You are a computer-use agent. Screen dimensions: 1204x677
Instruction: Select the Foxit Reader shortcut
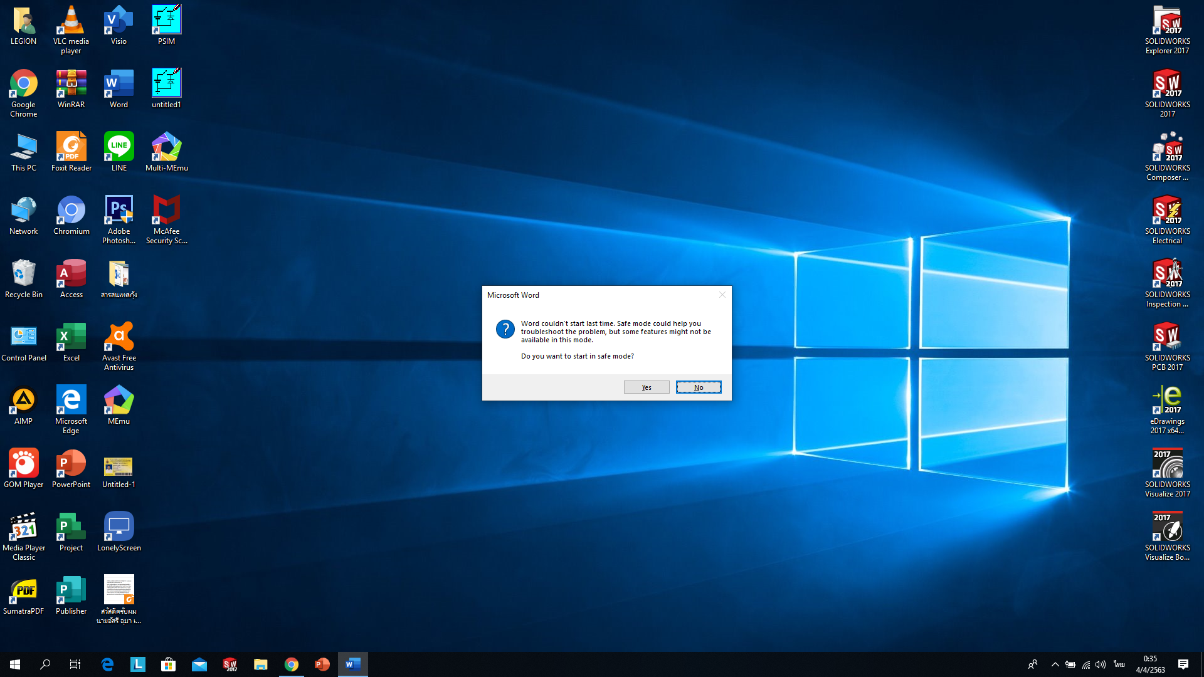(x=71, y=152)
